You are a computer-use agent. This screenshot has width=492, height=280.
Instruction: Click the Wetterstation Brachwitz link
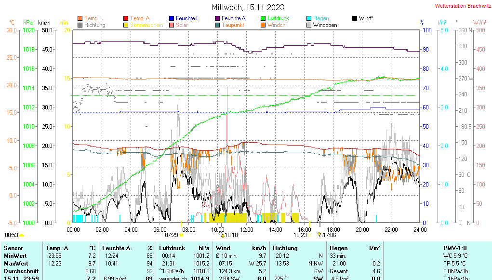pyautogui.click(x=462, y=6)
